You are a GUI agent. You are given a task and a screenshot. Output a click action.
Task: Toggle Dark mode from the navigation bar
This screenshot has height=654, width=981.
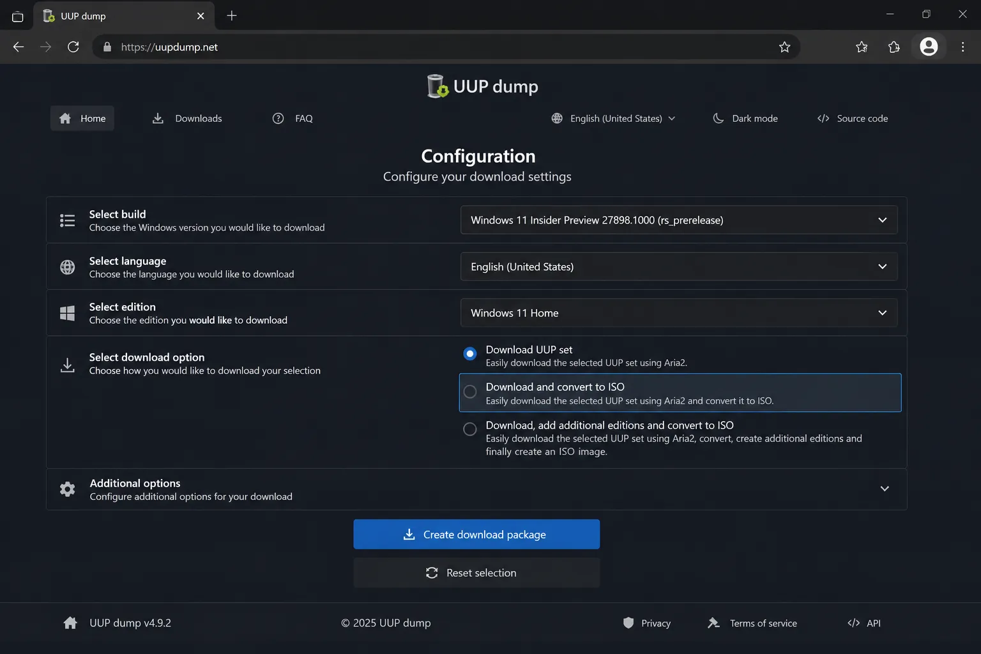click(x=745, y=118)
